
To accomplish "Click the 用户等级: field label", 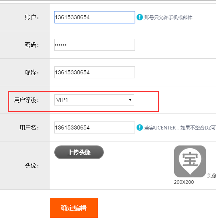I will pyautogui.click(x=26, y=100).
